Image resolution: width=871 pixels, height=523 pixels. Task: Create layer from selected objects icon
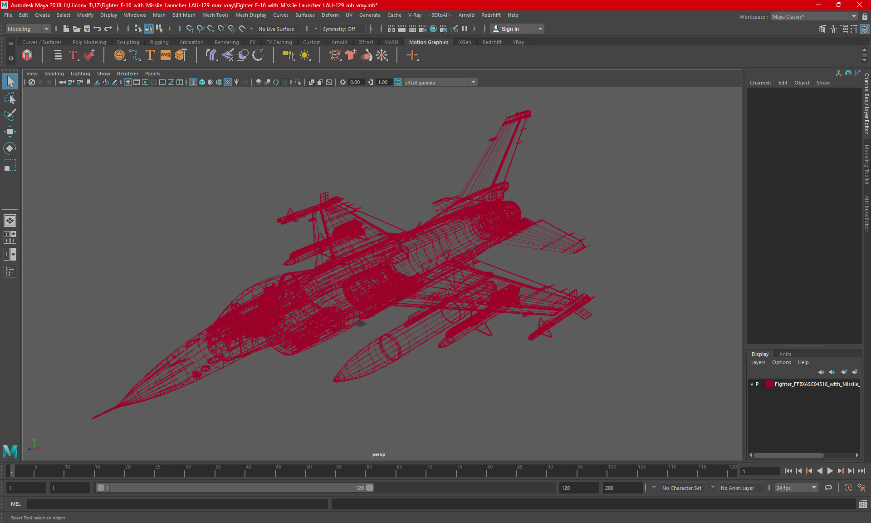(x=855, y=372)
